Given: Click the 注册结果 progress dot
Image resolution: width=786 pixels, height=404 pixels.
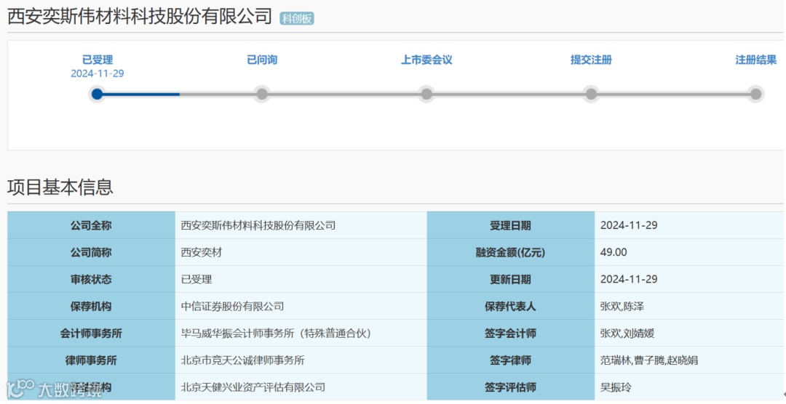Looking at the screenshot, I should [x=756, y=94].
